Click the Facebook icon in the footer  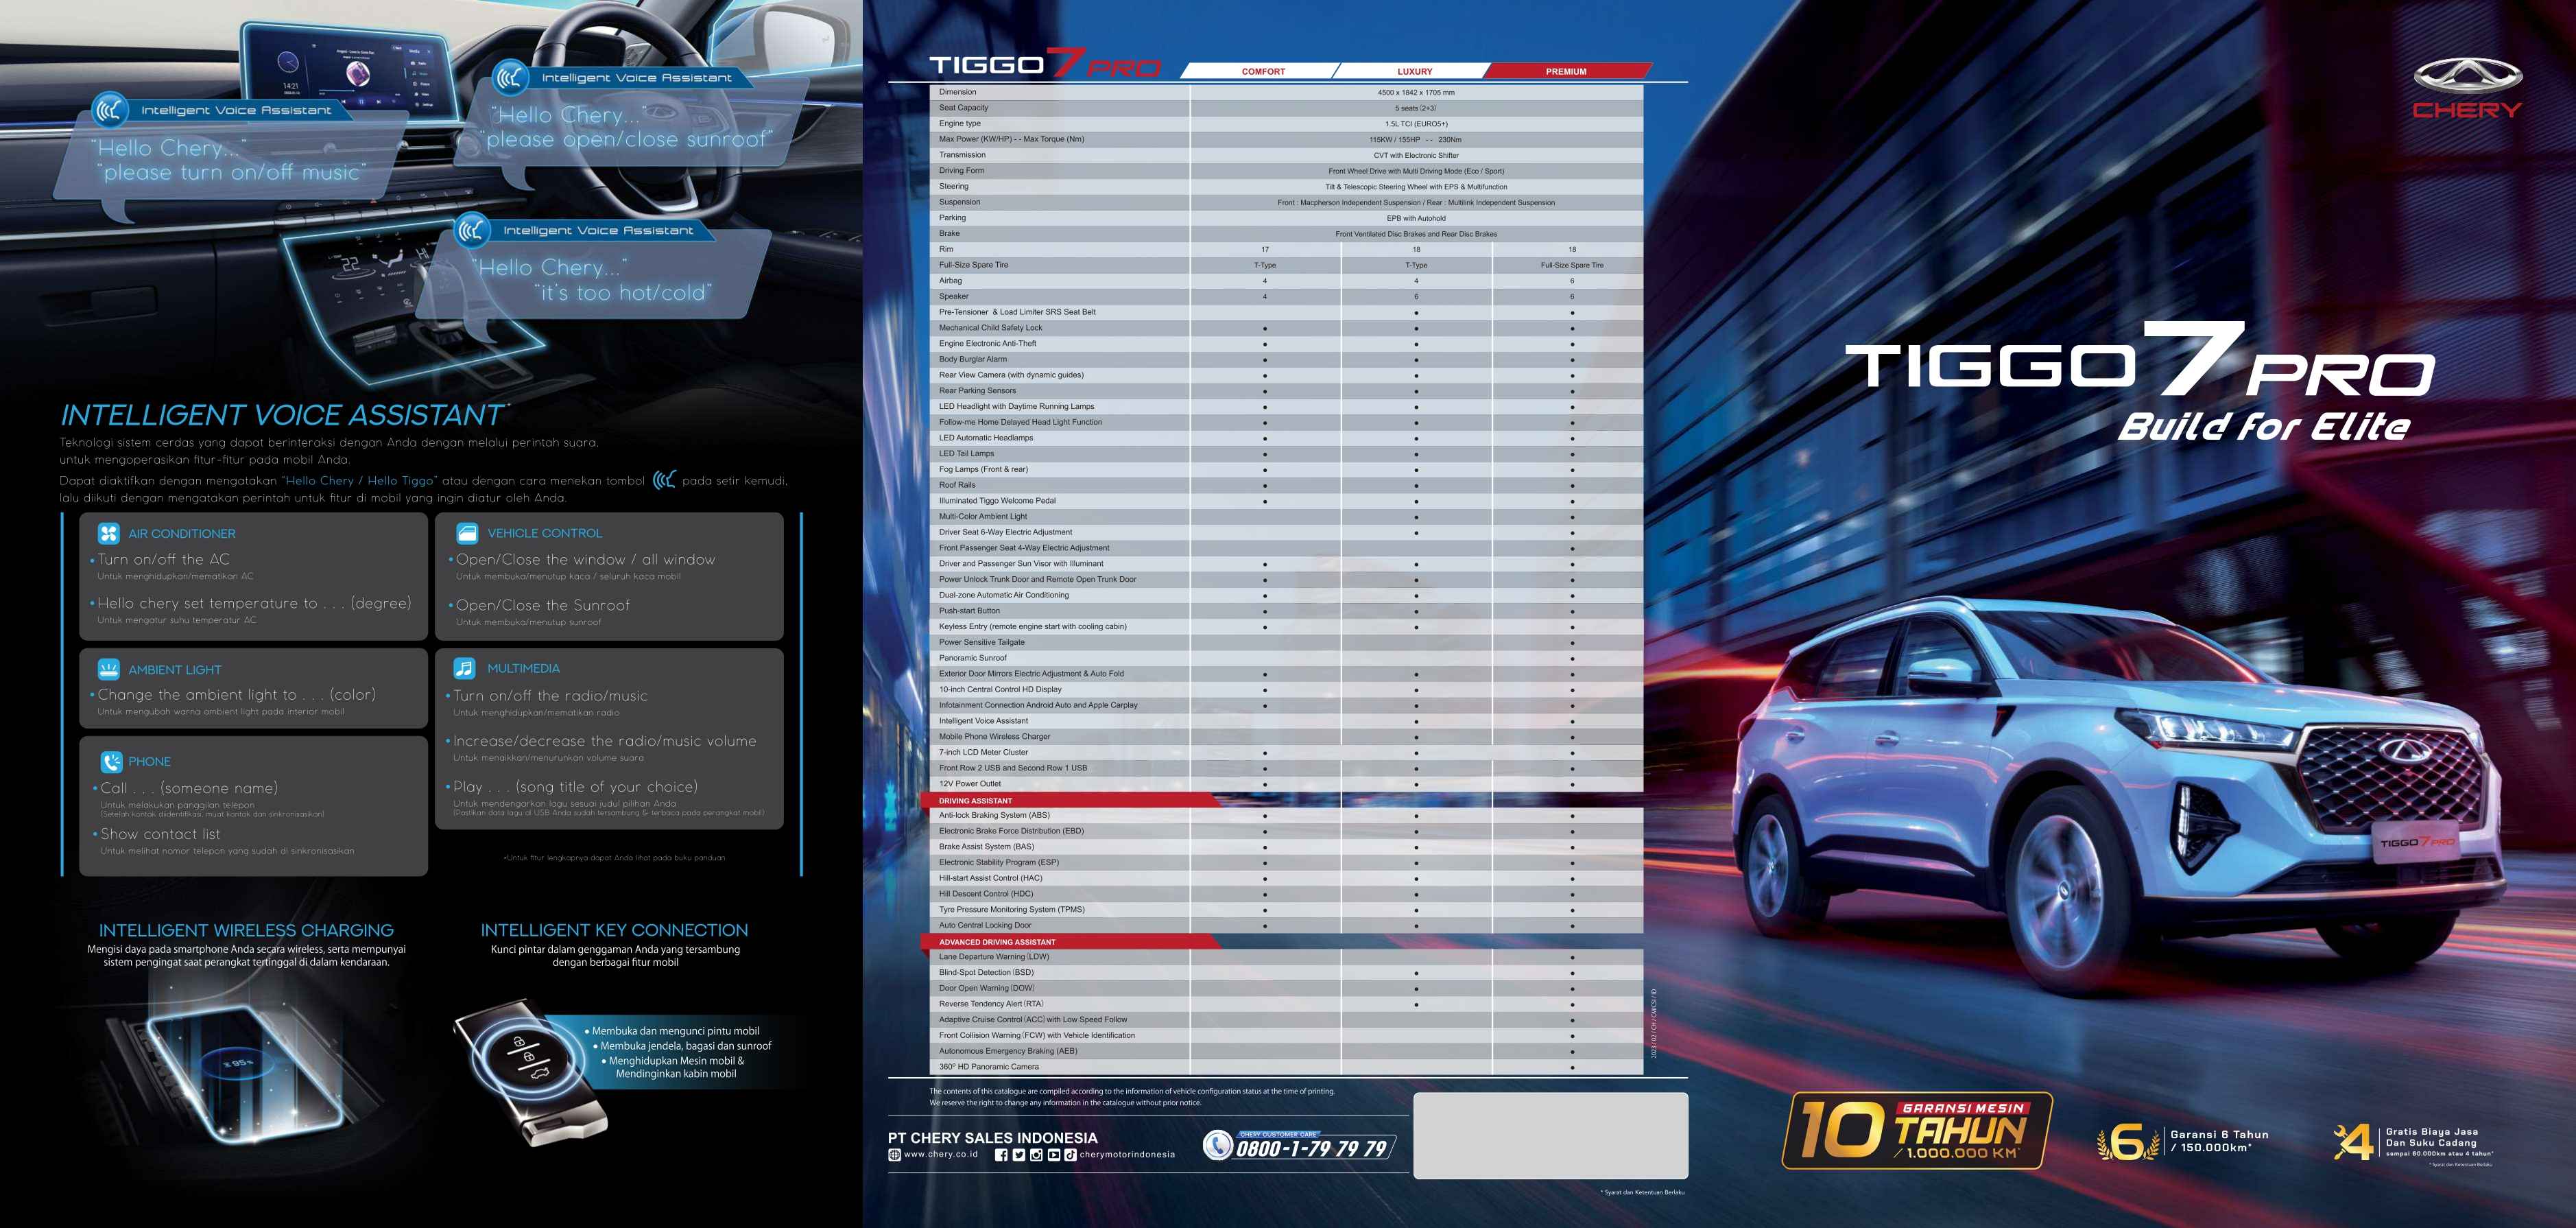pyautogui.click(x=1001, y=1155)
